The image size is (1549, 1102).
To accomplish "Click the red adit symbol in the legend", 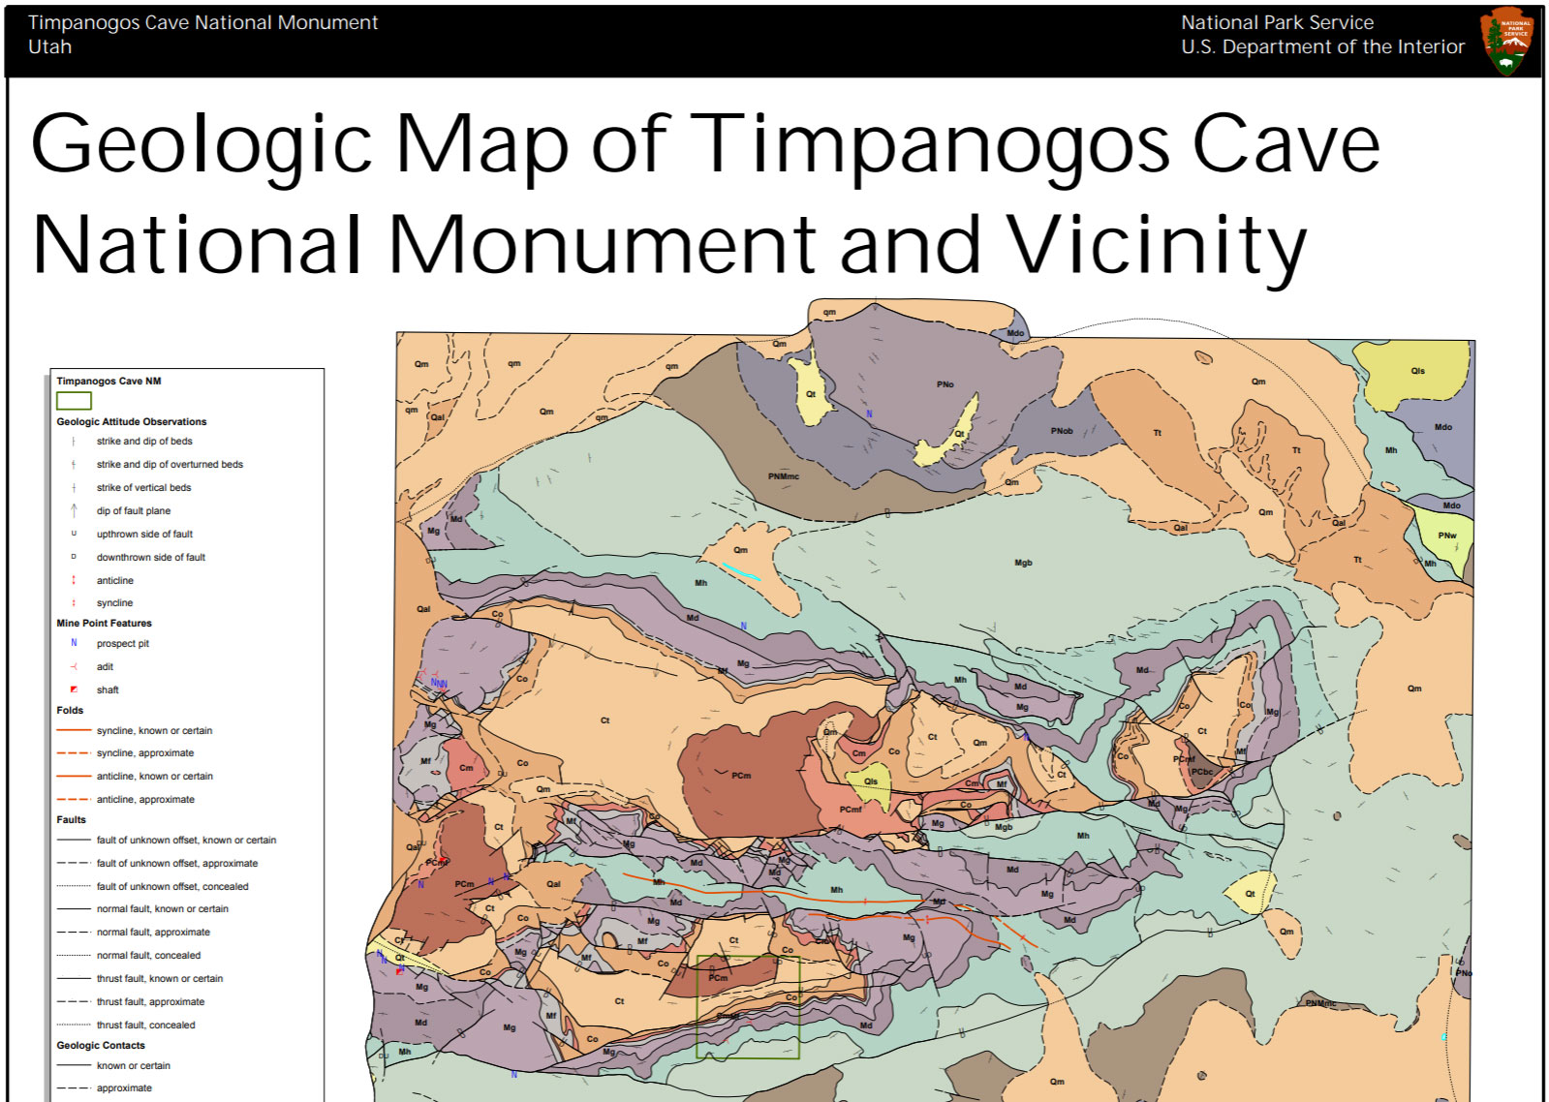I will [74, 666].
